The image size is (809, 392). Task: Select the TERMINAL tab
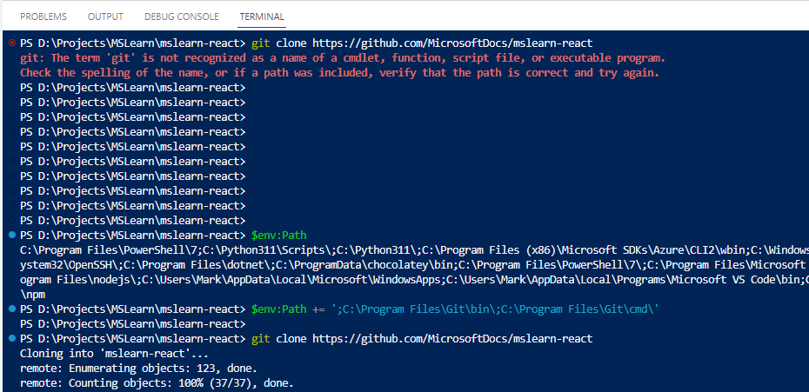pyautogui.click(x=261, y=17)
